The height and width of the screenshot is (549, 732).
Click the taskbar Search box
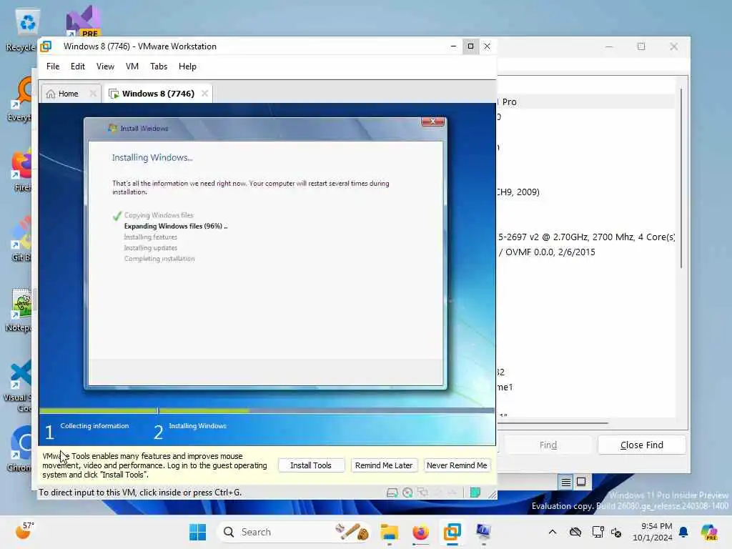tap(294, 532)
